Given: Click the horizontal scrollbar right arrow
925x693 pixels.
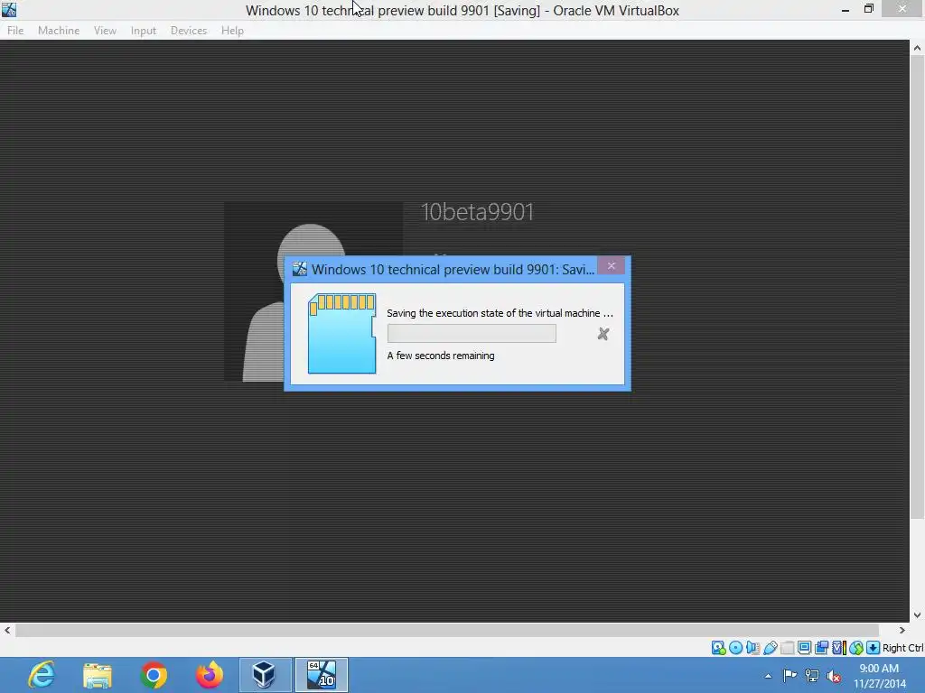Looking at the screenshot, I should tap(902, 630).
